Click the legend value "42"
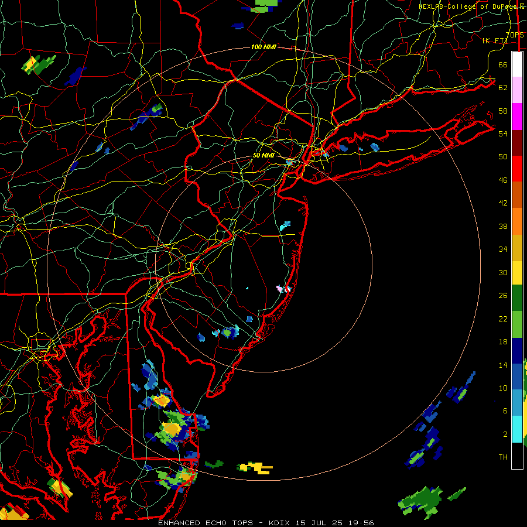 (503, 203)
